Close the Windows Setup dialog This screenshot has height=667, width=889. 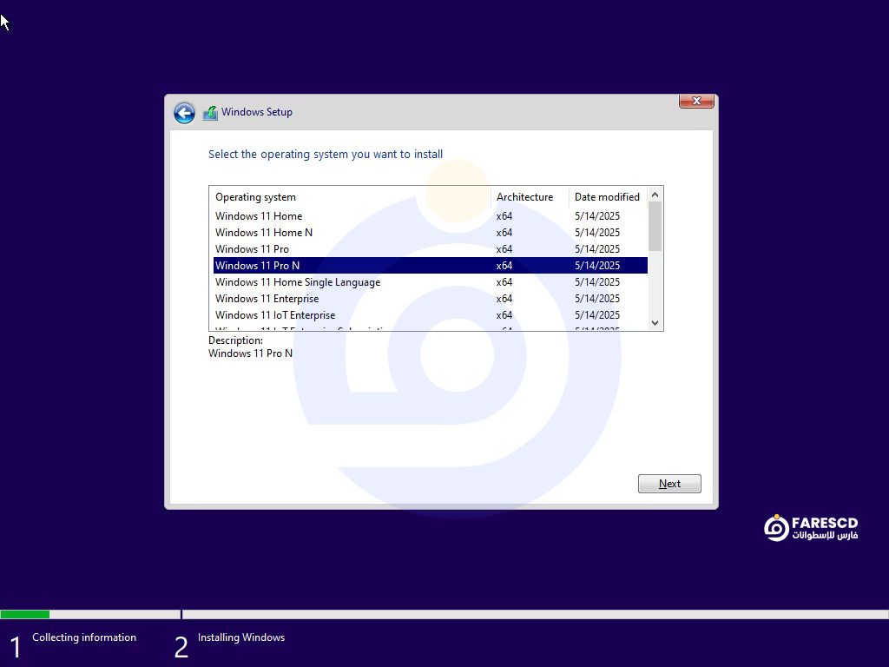click(696, 101)
